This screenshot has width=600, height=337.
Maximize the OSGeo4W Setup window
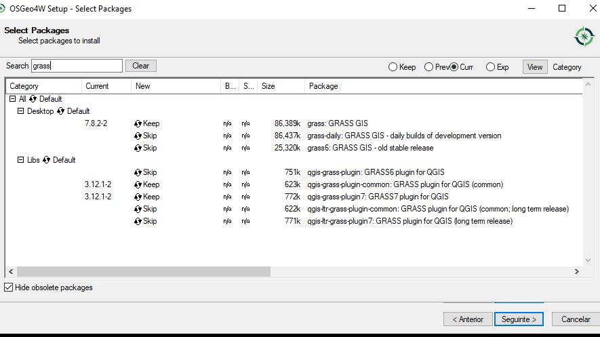coord(562,8)
